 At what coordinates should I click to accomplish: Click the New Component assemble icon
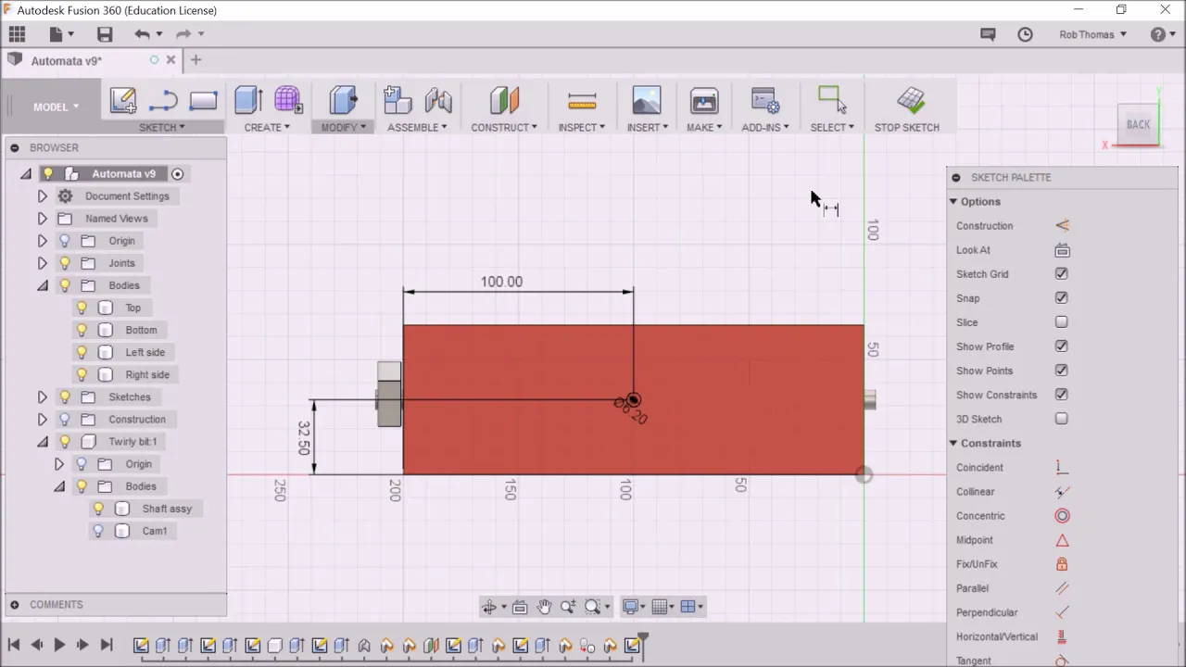coord(397,100)
